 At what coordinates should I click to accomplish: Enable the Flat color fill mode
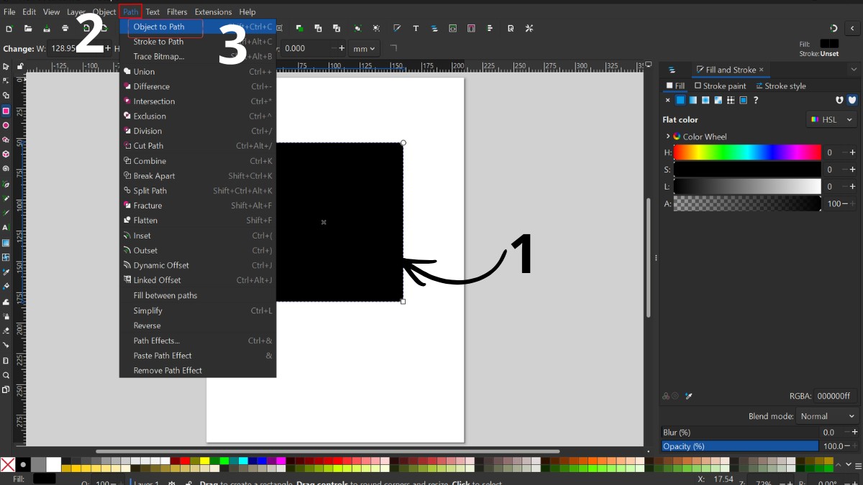click(x=680, y=101)
